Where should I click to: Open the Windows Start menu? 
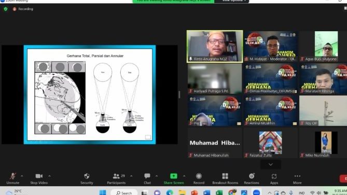[x=103, y=192]
